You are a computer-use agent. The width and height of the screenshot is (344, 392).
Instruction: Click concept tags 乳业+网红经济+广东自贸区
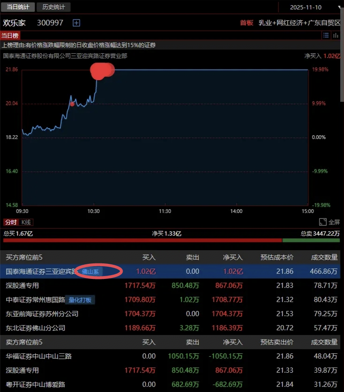tap(299, 23)
